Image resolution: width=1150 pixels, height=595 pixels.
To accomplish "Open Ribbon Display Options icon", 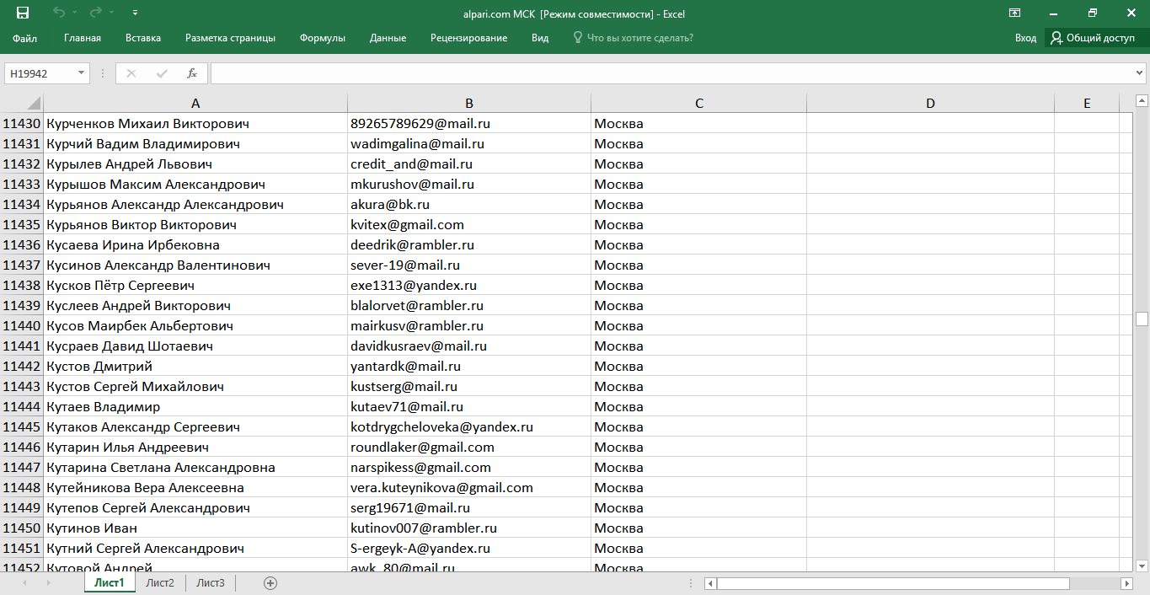I will click(x=1014, y=13).
